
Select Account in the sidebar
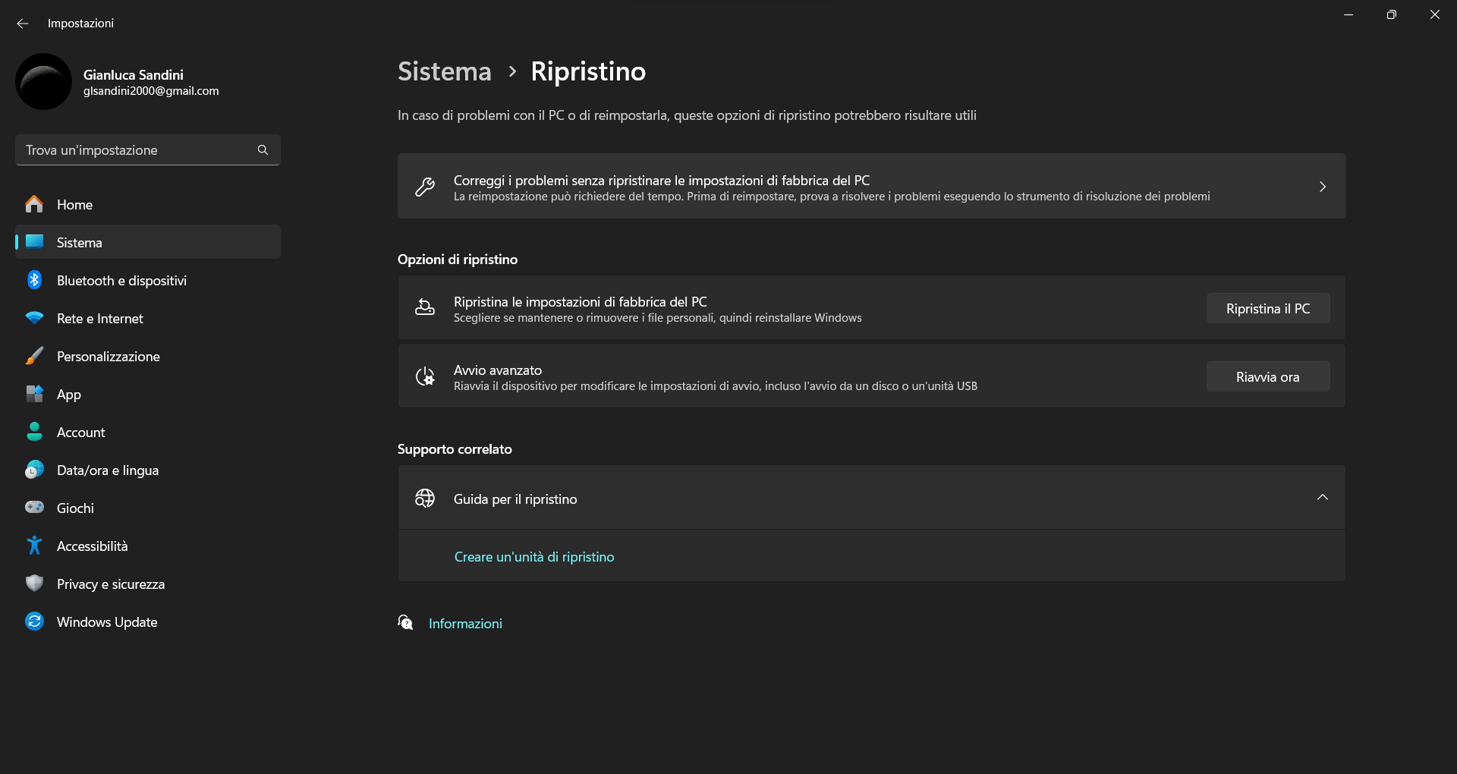80,433
